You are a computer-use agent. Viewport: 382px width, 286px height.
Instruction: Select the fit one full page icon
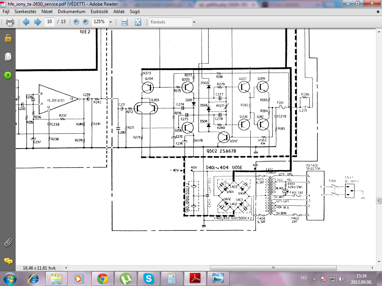click(x=138, y=22)
